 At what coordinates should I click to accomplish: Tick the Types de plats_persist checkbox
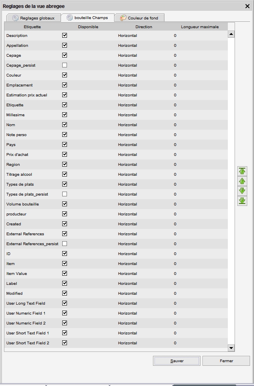coord(65,194)
